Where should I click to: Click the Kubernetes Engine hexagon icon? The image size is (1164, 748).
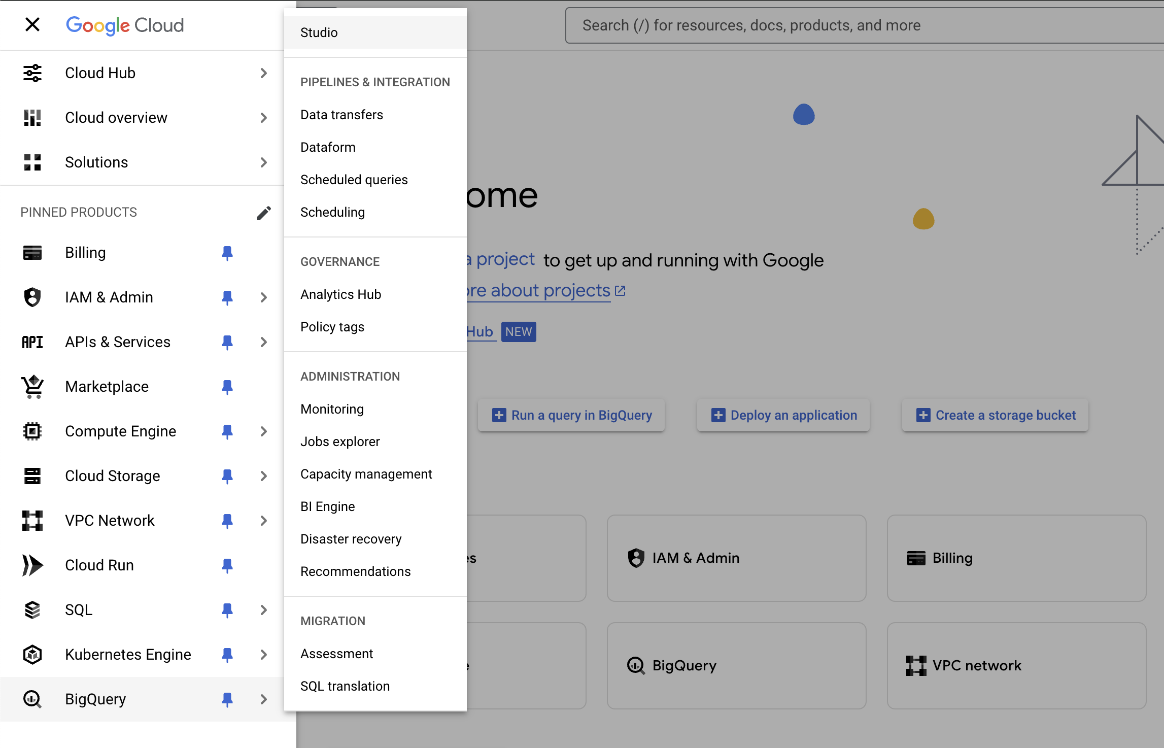pos(32,655)
